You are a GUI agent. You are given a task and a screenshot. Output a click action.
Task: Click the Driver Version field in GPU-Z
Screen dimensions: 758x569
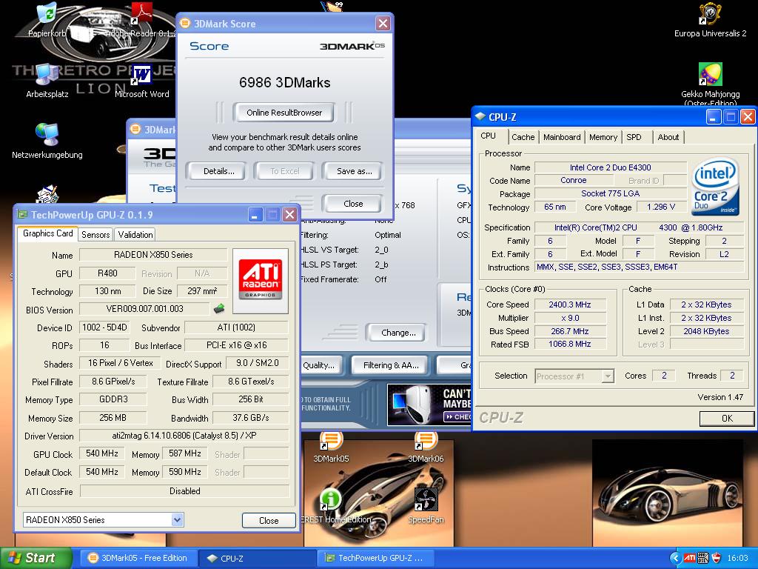coord(184,436)
